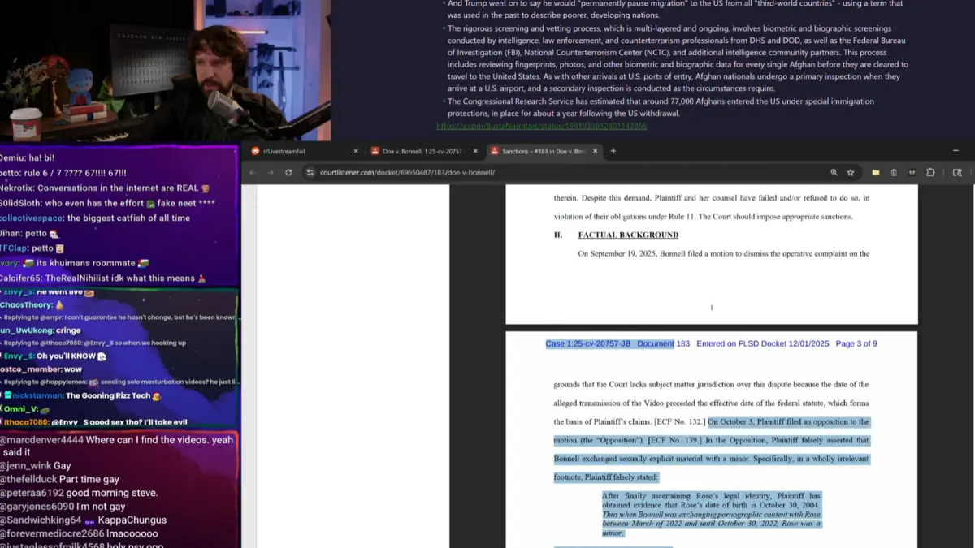Open the extensions puzzle piece menu
This screenshot has height=548, width=975.
click(x=930, y=172)
